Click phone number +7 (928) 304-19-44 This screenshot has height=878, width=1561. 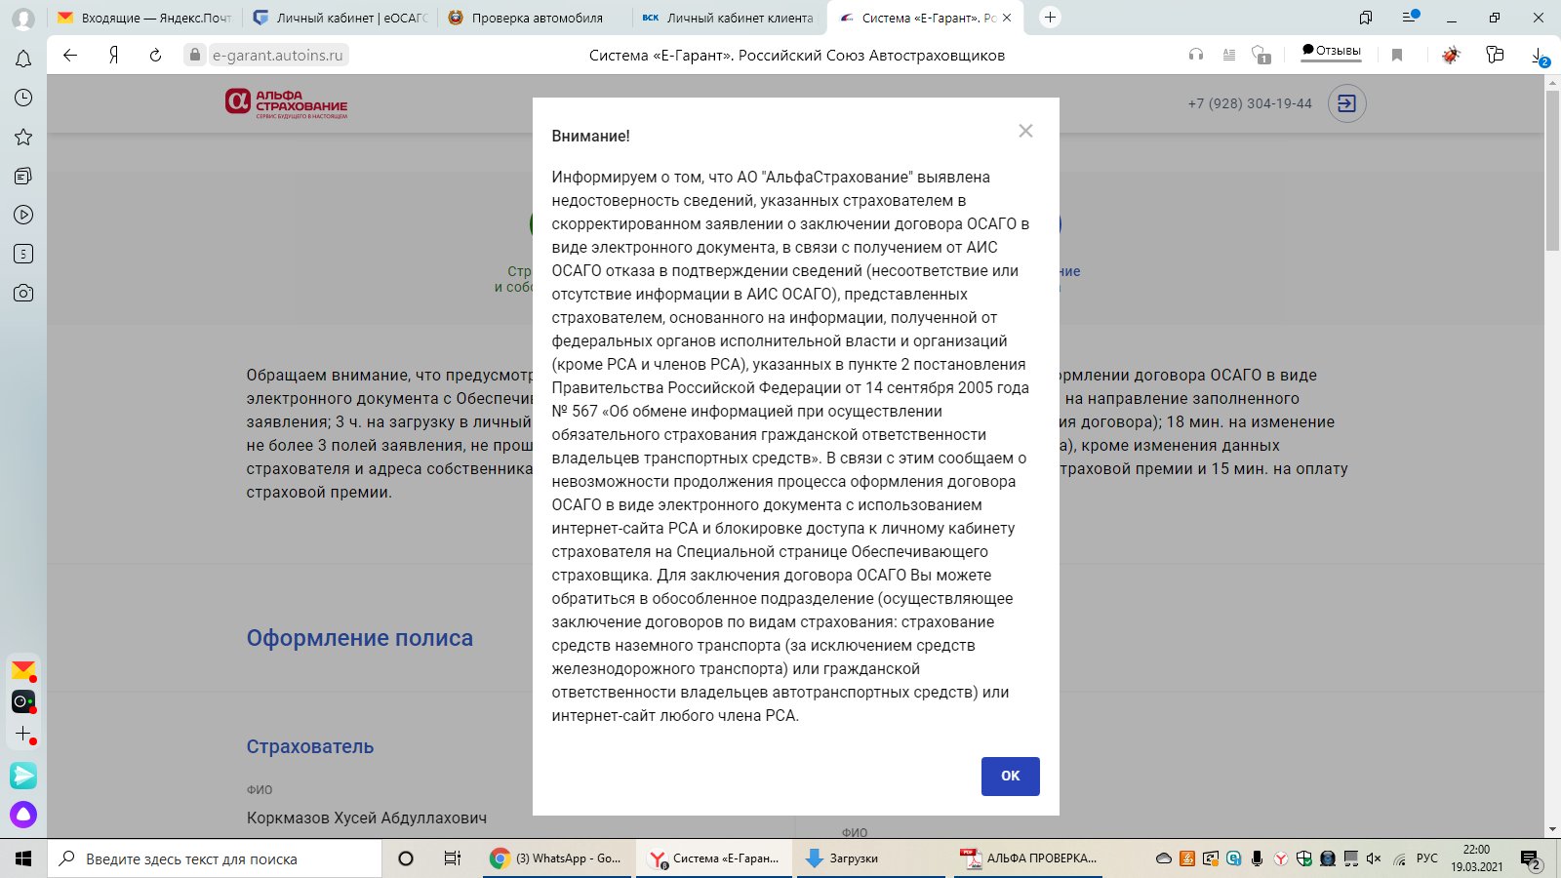pyautogui.click(x=1250, y=103)
